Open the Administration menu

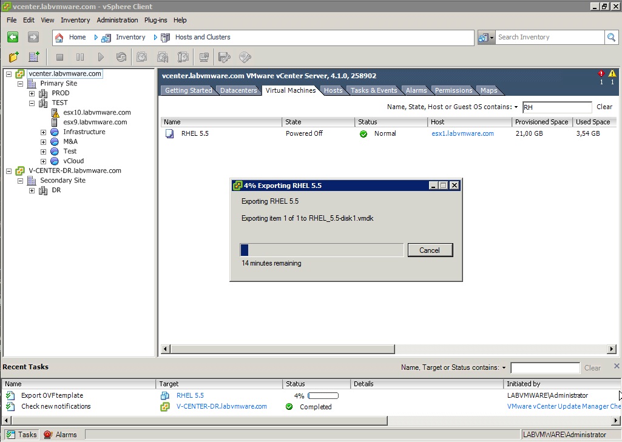(x=117, y=20)
